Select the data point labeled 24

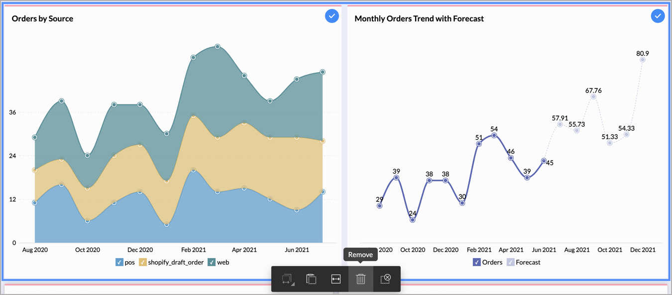413,220
